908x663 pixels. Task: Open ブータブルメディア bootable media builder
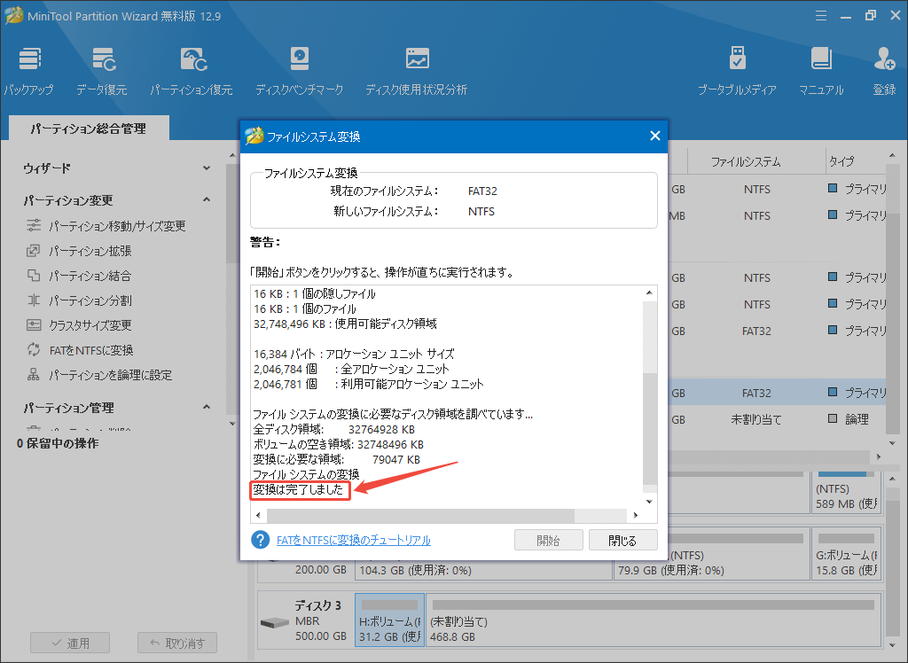pos(737,71)
